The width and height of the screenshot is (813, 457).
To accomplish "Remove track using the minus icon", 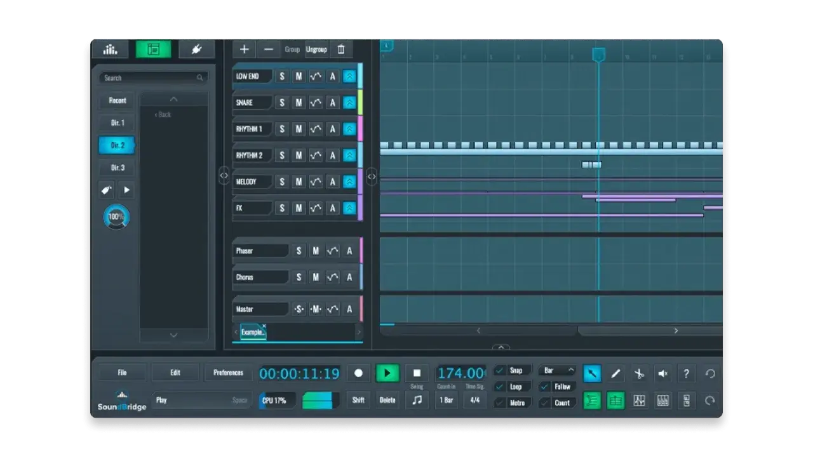I will (268, 49).
